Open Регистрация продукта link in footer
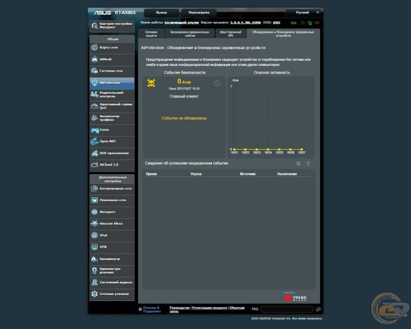 [x=209, y=308]
